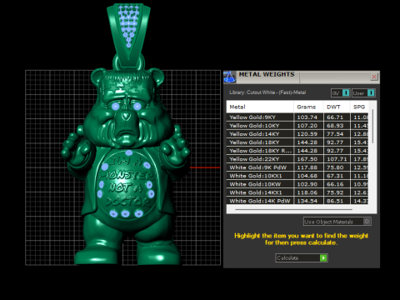Screen dimensions: 400x300
Task: Select White Gold:9K PdW row
Action: pyautogui.click(x=297, y=167)
